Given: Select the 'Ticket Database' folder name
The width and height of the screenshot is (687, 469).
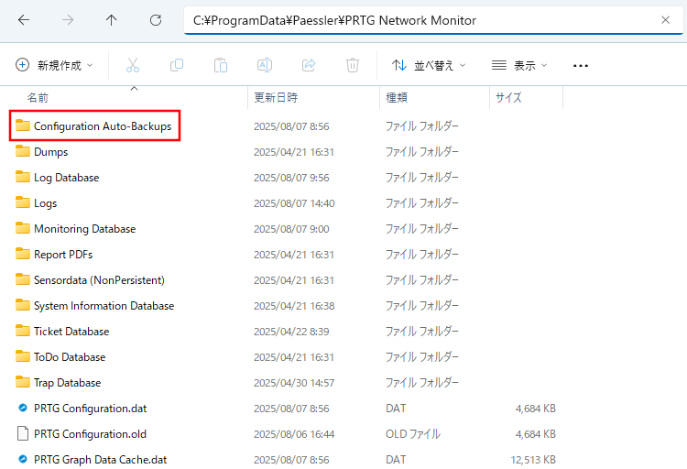Looking at the screenshot, I should [x=71, y=332].
